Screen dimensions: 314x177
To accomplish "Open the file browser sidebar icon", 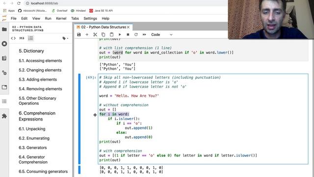I will coord(4,29).
